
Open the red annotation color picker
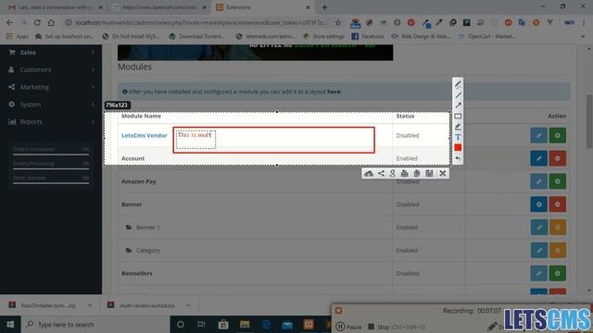(458, 148)
